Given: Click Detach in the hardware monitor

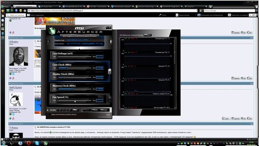Looking at the screenshot, I should click(148, 35).
